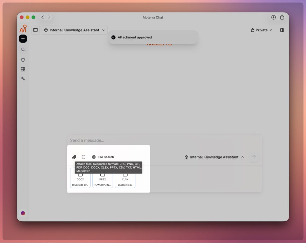Click the paperclip attach files icon
The image size is (306, 243).
tap(74, 157)
